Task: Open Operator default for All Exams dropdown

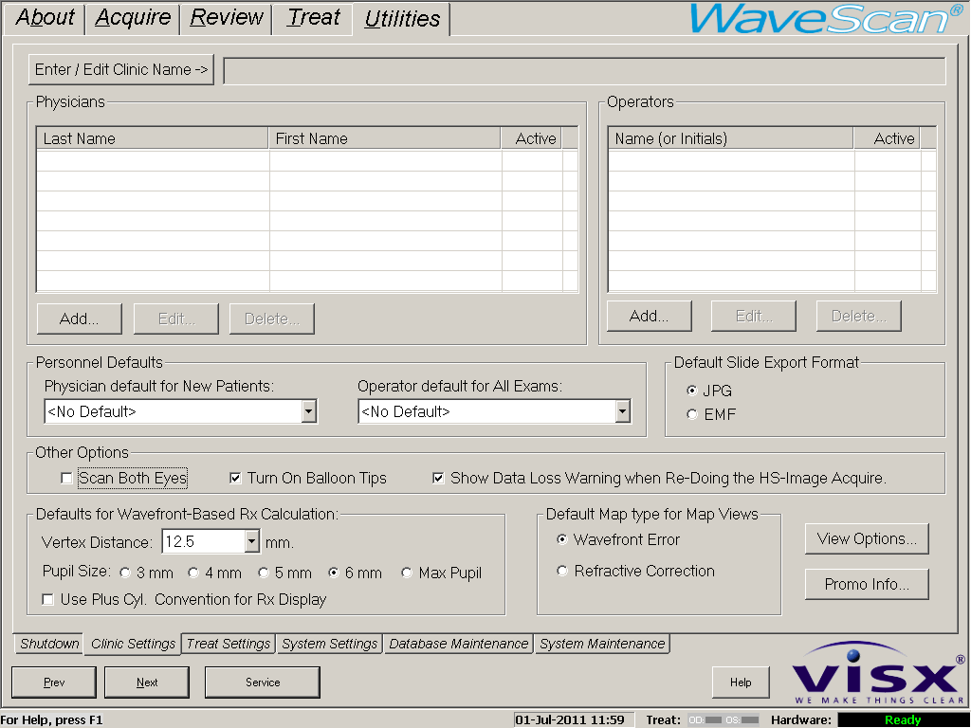Action: 622,411
